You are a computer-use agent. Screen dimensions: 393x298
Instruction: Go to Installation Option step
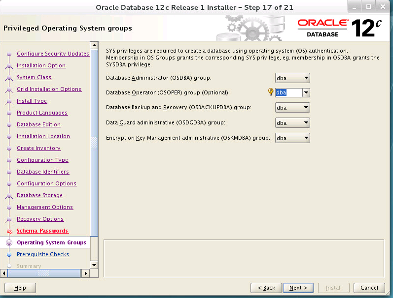[41, 65]
